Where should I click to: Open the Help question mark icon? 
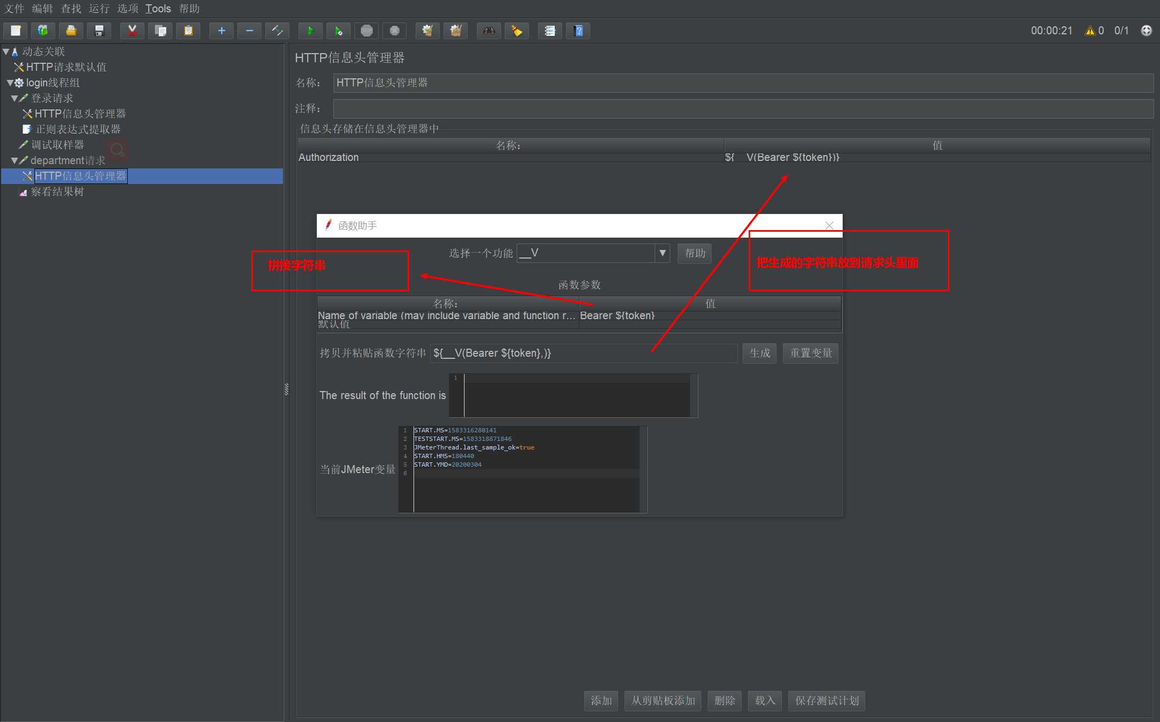[578, 31]
